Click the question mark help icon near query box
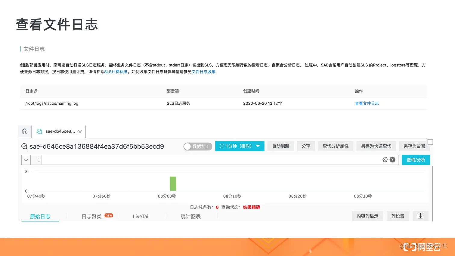Viewport: 455px width, 256px height. click(392, 160)
